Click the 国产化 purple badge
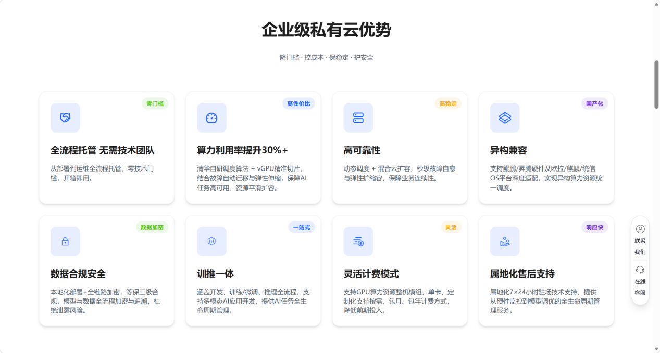 pyautogui.click(x=594, y=103)
